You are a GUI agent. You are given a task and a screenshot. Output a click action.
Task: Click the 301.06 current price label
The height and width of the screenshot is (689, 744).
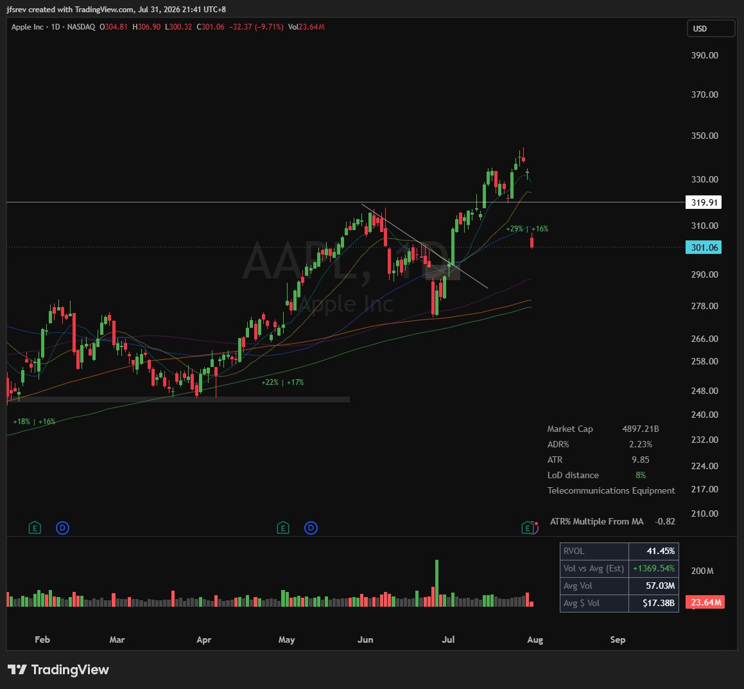coord(704,247)
